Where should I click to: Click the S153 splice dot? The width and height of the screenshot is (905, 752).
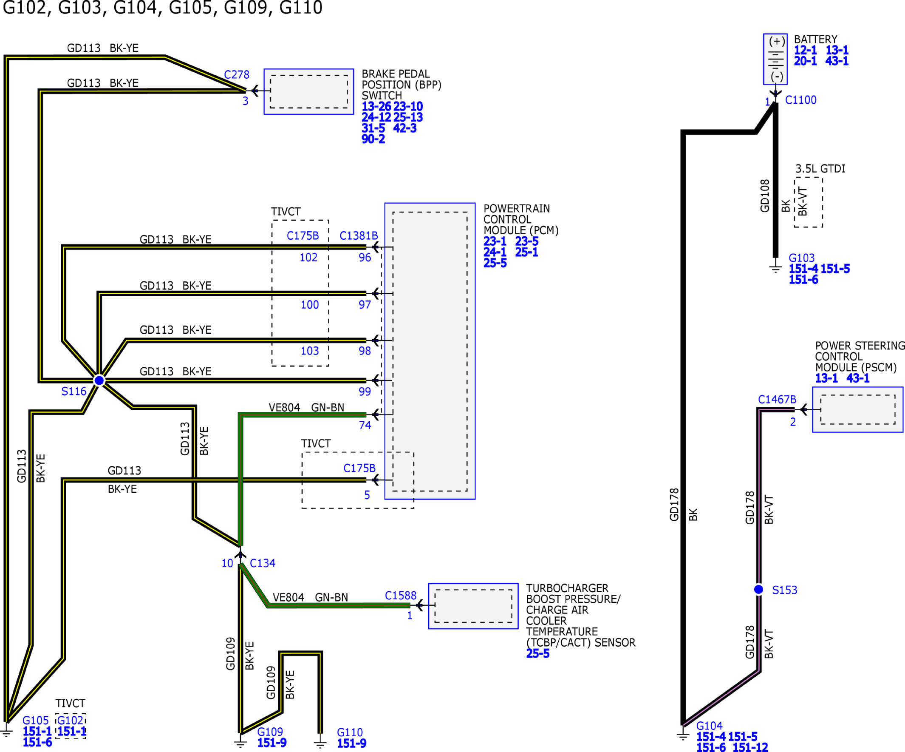tap(758, 589)
